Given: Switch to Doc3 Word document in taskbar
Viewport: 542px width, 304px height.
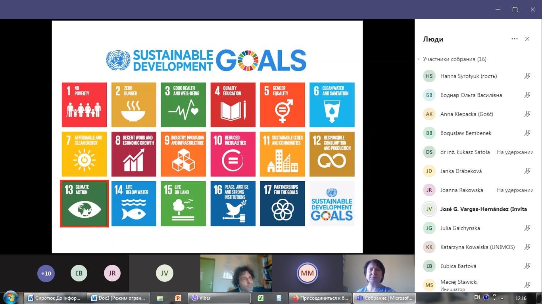Looking at the screenshot, I should (119, 298).
